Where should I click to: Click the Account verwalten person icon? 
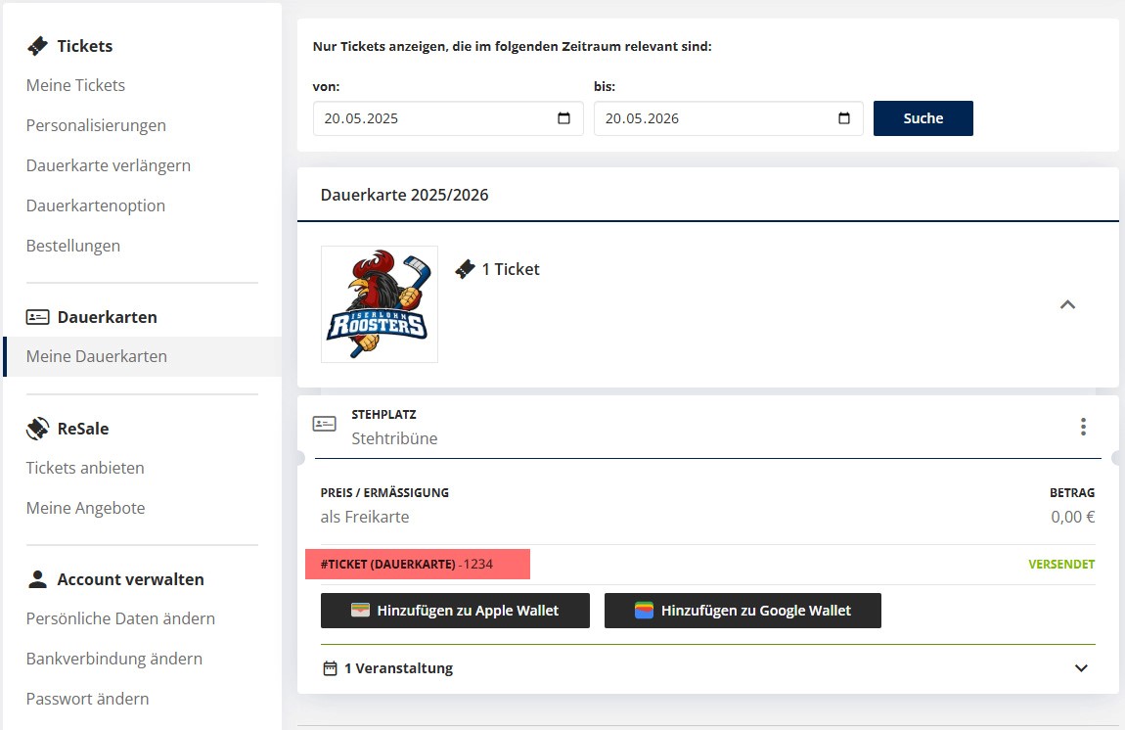[37, 579]
